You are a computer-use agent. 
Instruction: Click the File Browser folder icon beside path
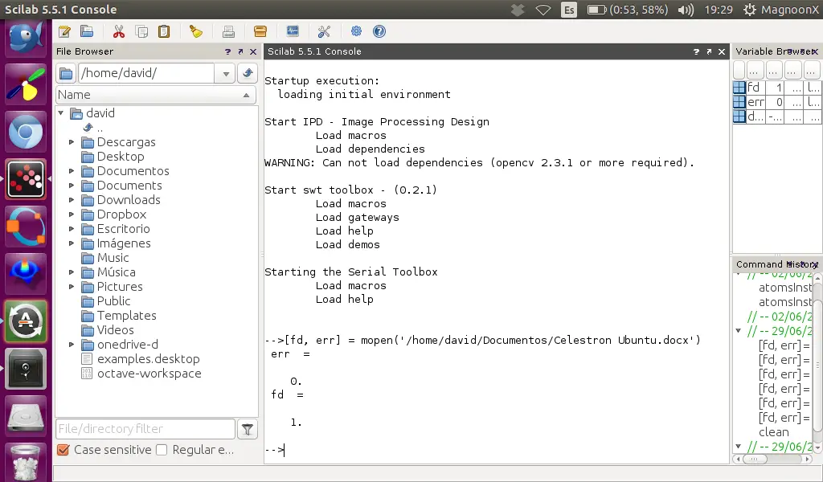point(66,73)
